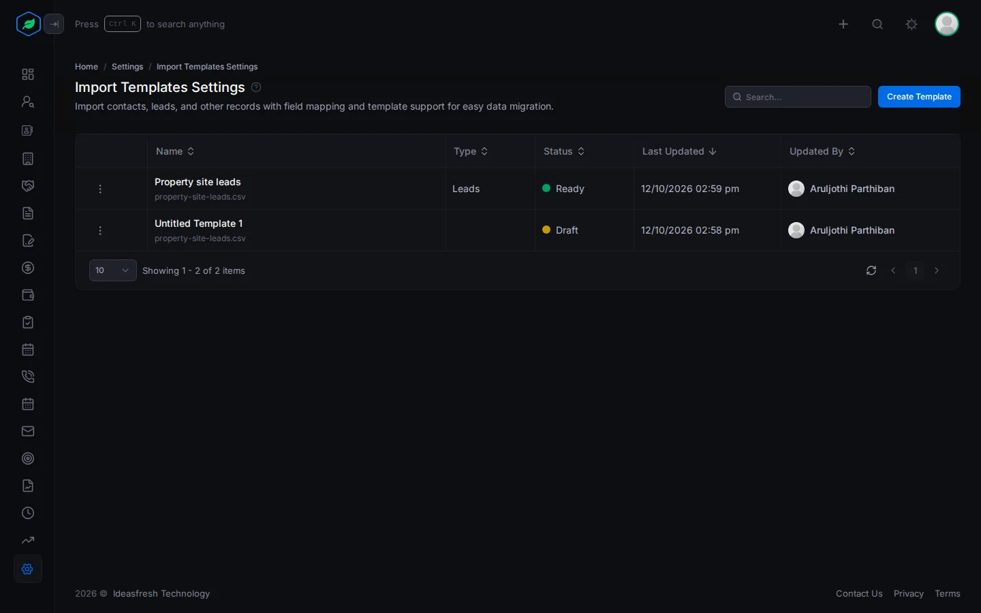Open row actions for Property site leads
Screen dimensions: 981x613
pos(100,189)
